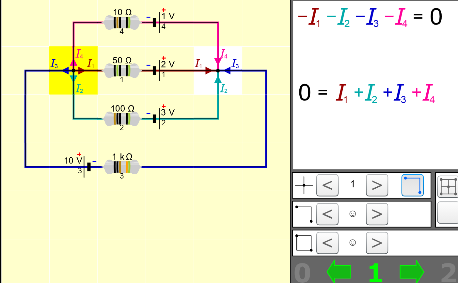Click the I3 label in the white node square
Image resolution: width=458 pixels, height=283 pixels.
tap(235, 63)
